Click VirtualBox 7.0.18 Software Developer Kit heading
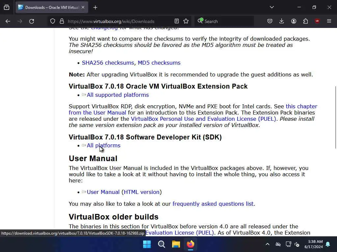The height and width of the screenshot is (252, 337). [145, 137]
